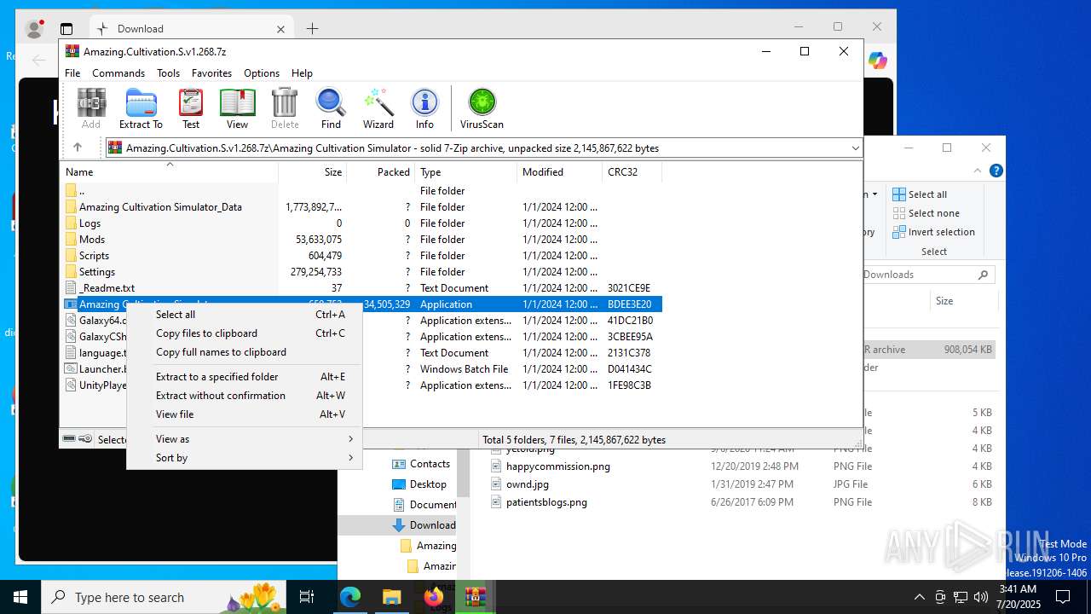Sort by the Name column header
The width and height of the screenshot is (1091, 614).
(x=170, y=171)
